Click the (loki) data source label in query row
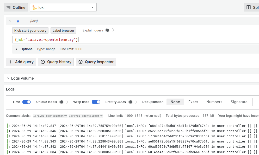The image size is (259, 155). [x=34, y=21]
